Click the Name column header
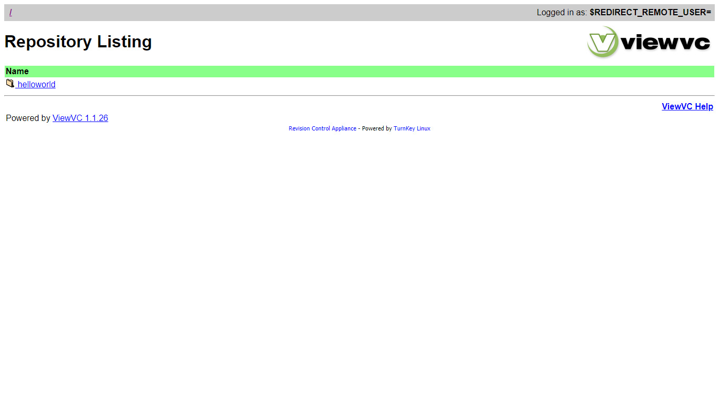 click(x=17, y=72)
